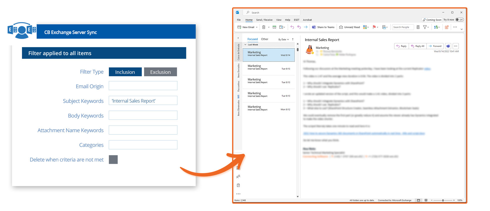Click the Reply arrow icon in the ribbon
This screenshot has width=490, height=211.
[292, 27]
